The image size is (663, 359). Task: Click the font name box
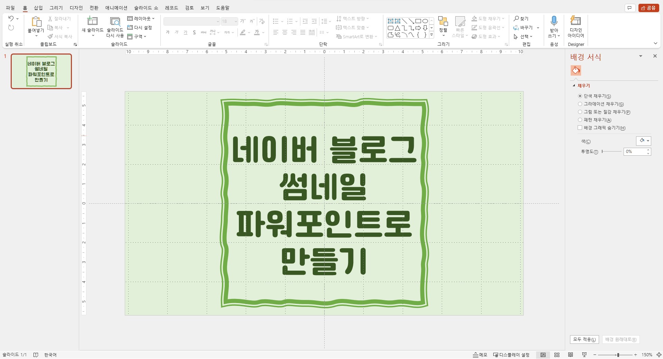pos(192,21)
